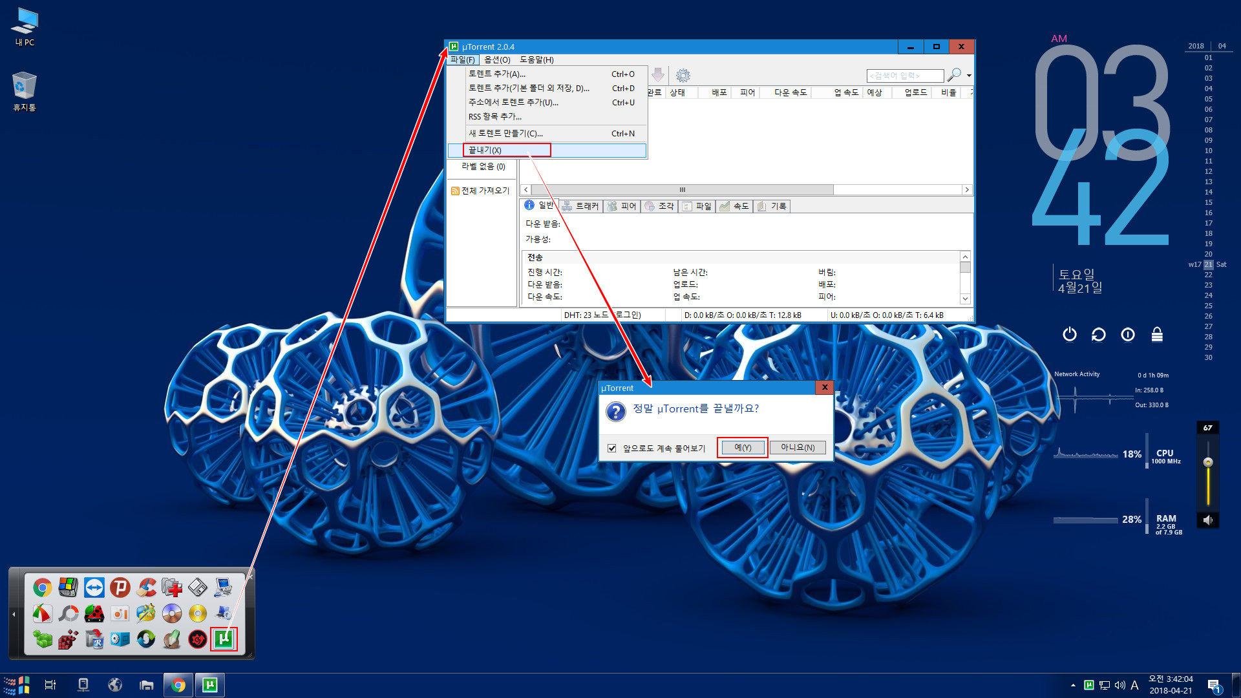1241x698 pixels.
Task: Click the restart circular arrow widget icon
Action: [1099, 334]
